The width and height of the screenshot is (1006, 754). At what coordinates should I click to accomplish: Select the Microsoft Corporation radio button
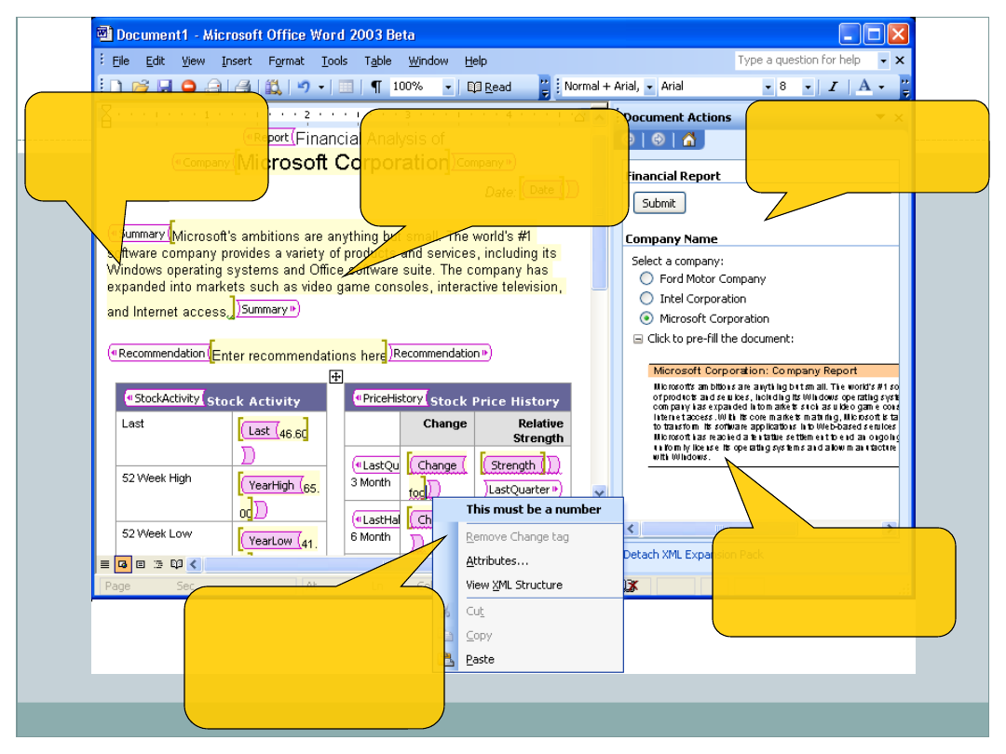pos(646,318)
